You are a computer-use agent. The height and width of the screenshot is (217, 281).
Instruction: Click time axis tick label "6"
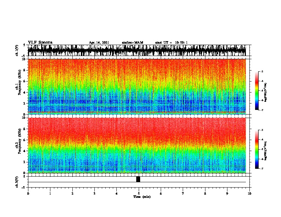coord(161,194)
